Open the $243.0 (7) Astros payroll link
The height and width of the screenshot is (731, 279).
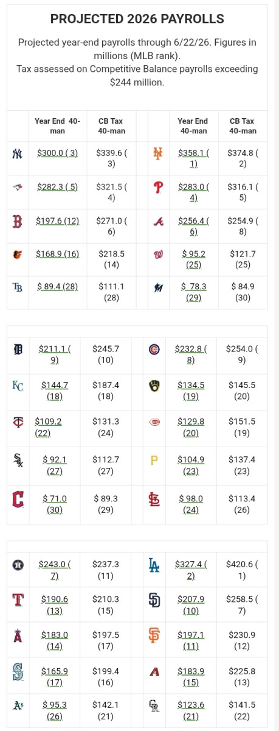(x=55, y=570)
